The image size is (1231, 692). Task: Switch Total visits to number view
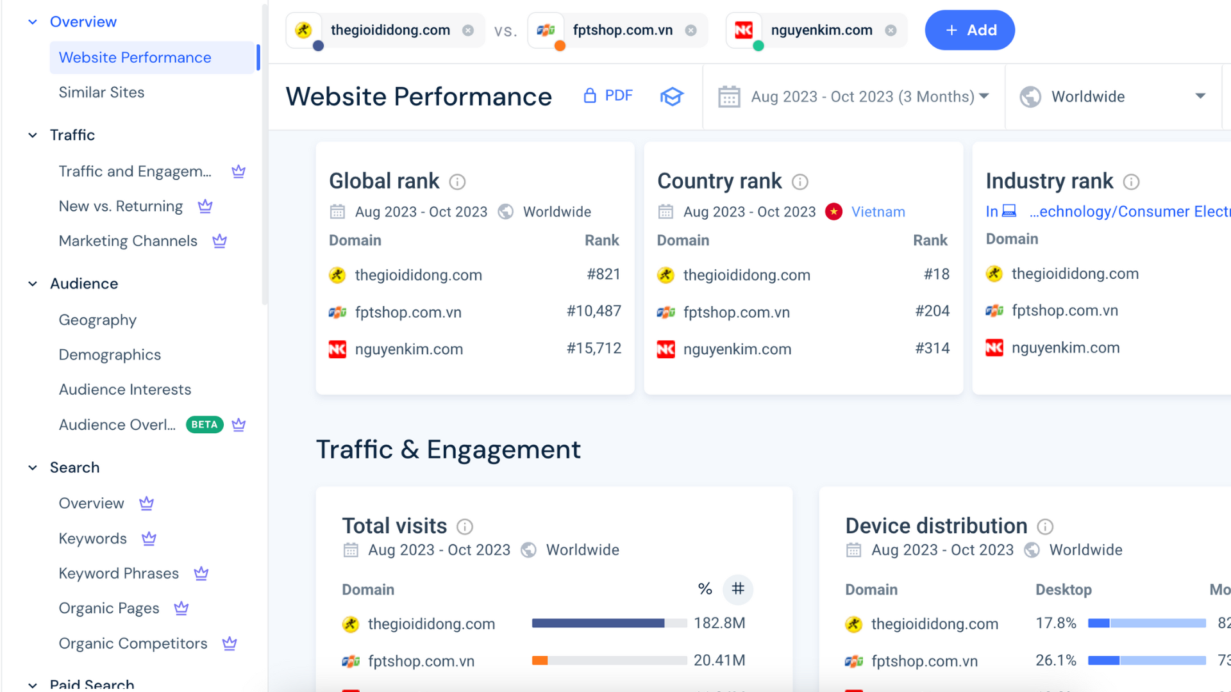coord(738,589)
